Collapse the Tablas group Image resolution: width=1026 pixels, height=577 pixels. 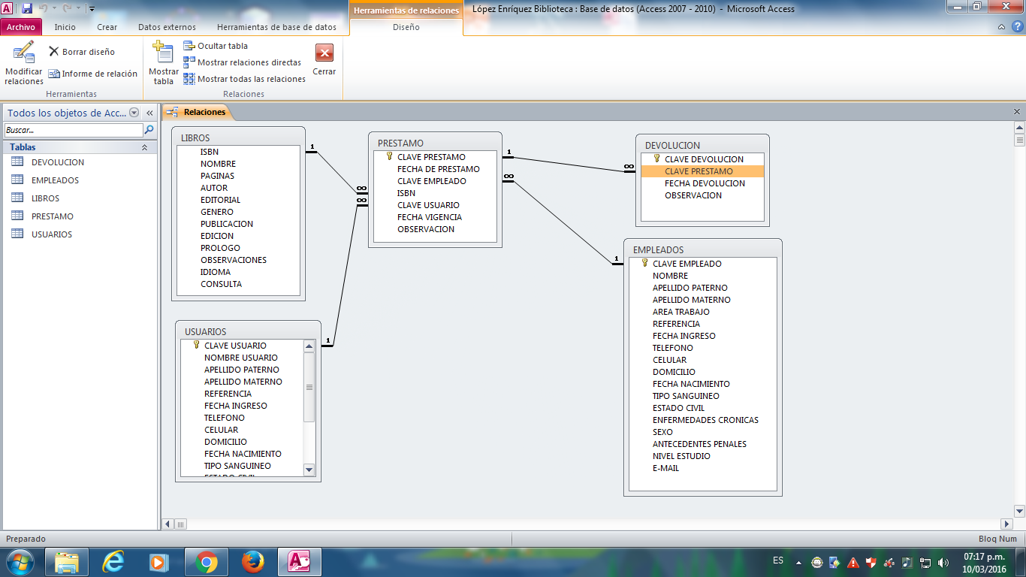pyautogui.click(x=144, y=147)
